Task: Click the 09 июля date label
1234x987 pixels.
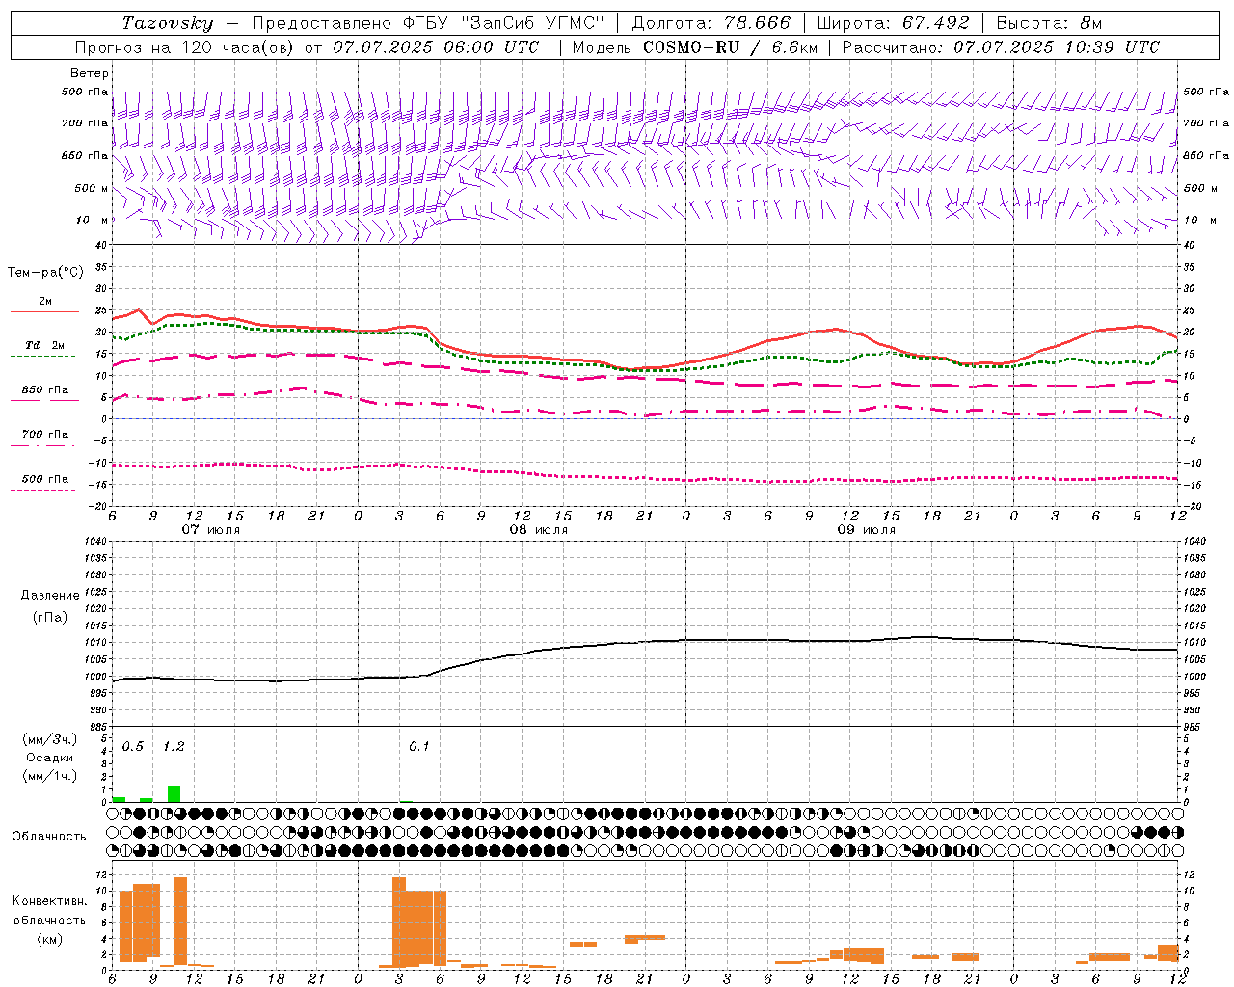Action: tap(867, 530)
